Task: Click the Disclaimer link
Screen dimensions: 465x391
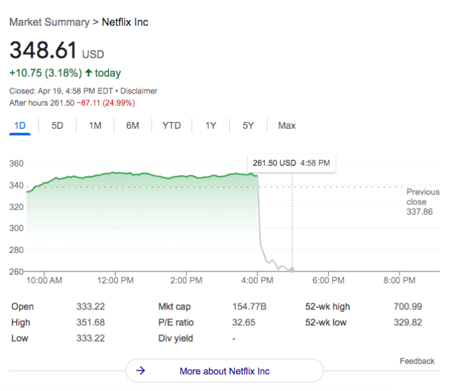Action: click(x=138, y=91)
